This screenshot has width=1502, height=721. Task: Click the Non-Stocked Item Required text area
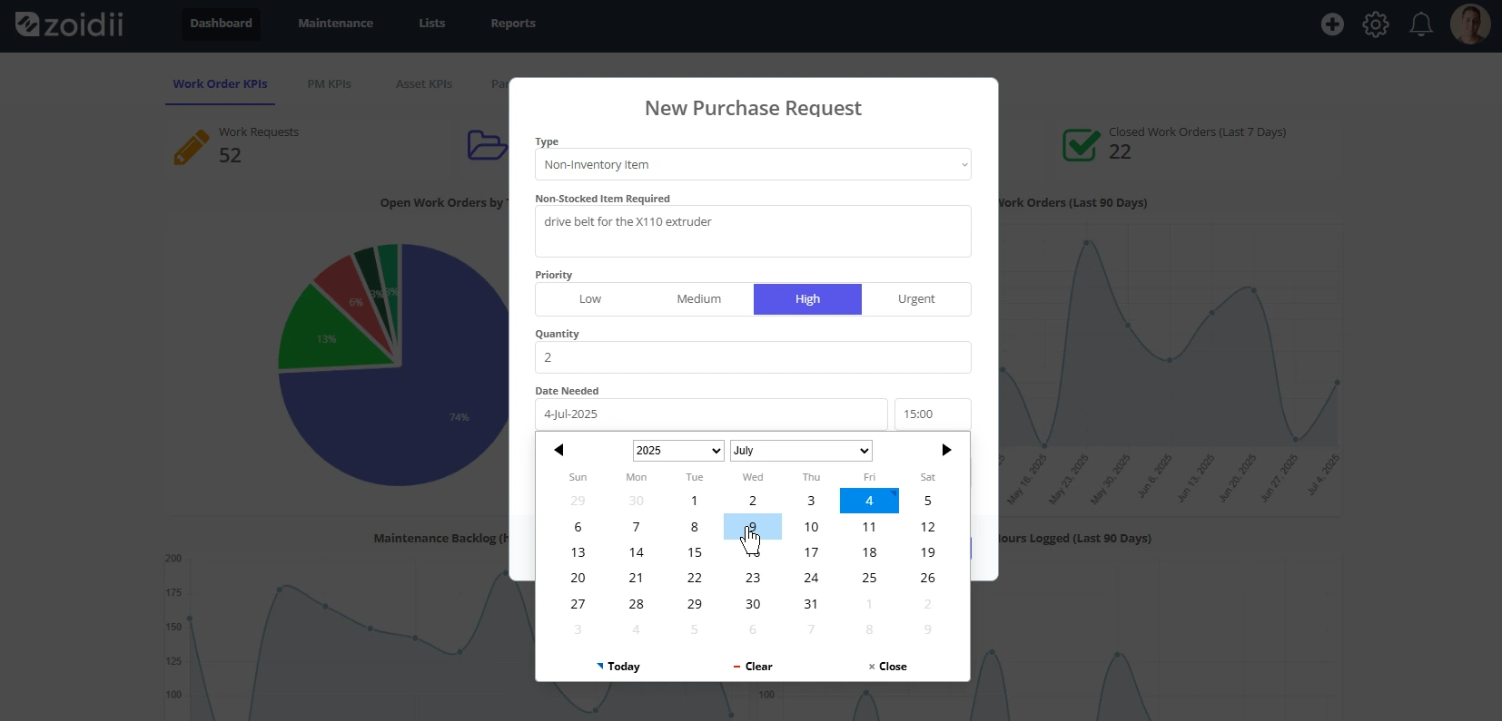(753, 231)
